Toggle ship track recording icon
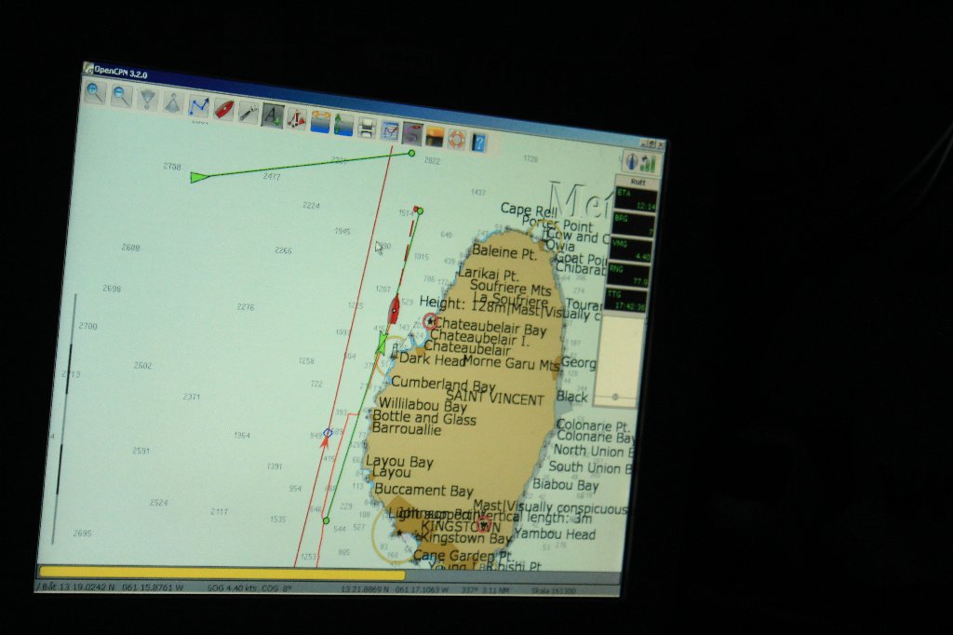 click(412, 133)
